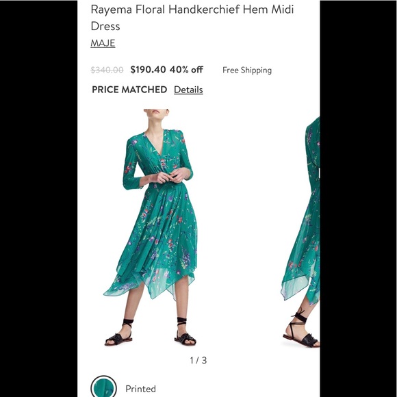Click the Printed color label
Screen dimensions: 397x397
pyautogui.click(x=140, y=389)
